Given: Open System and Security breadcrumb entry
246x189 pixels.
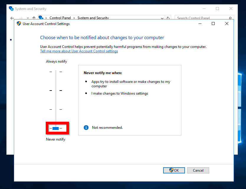Looking at the screenshot, I should (x=93, y=18).
